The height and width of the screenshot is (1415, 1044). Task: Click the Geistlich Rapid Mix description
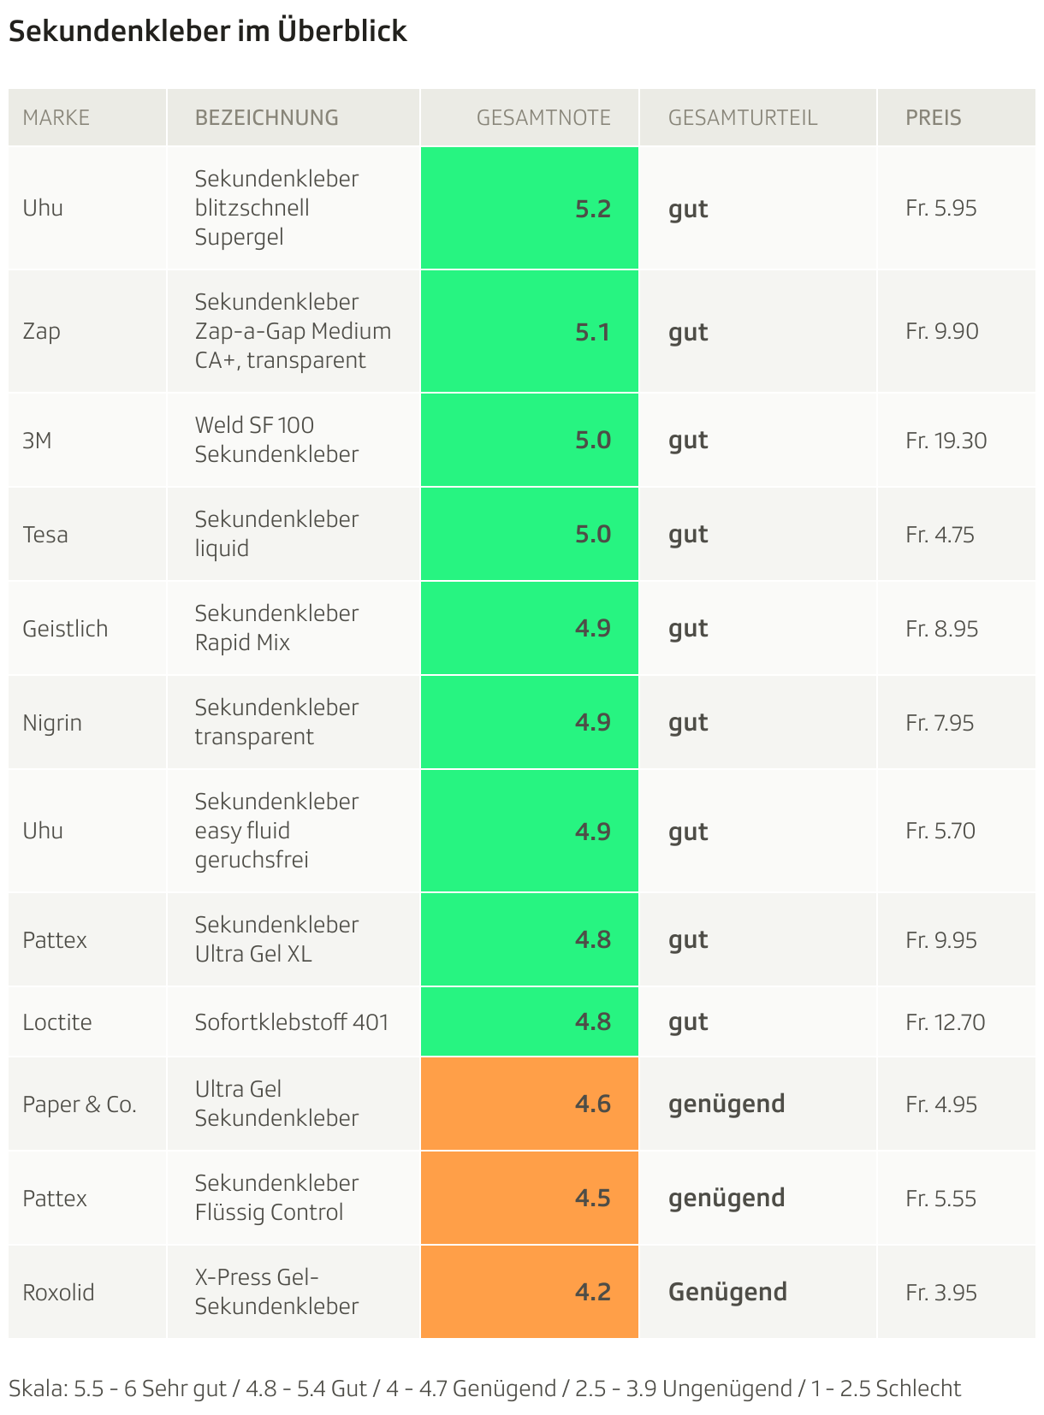(x=276, y=628)
